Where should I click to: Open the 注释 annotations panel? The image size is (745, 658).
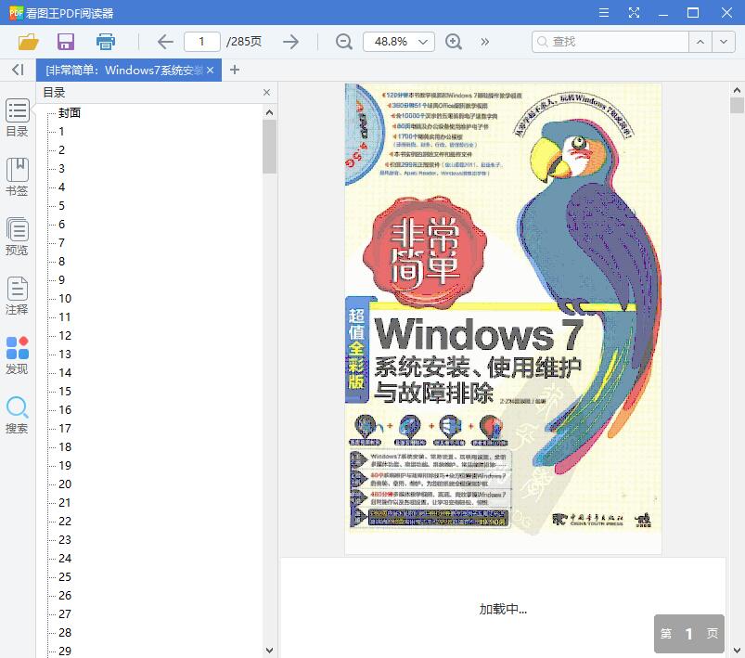point(17,296)
